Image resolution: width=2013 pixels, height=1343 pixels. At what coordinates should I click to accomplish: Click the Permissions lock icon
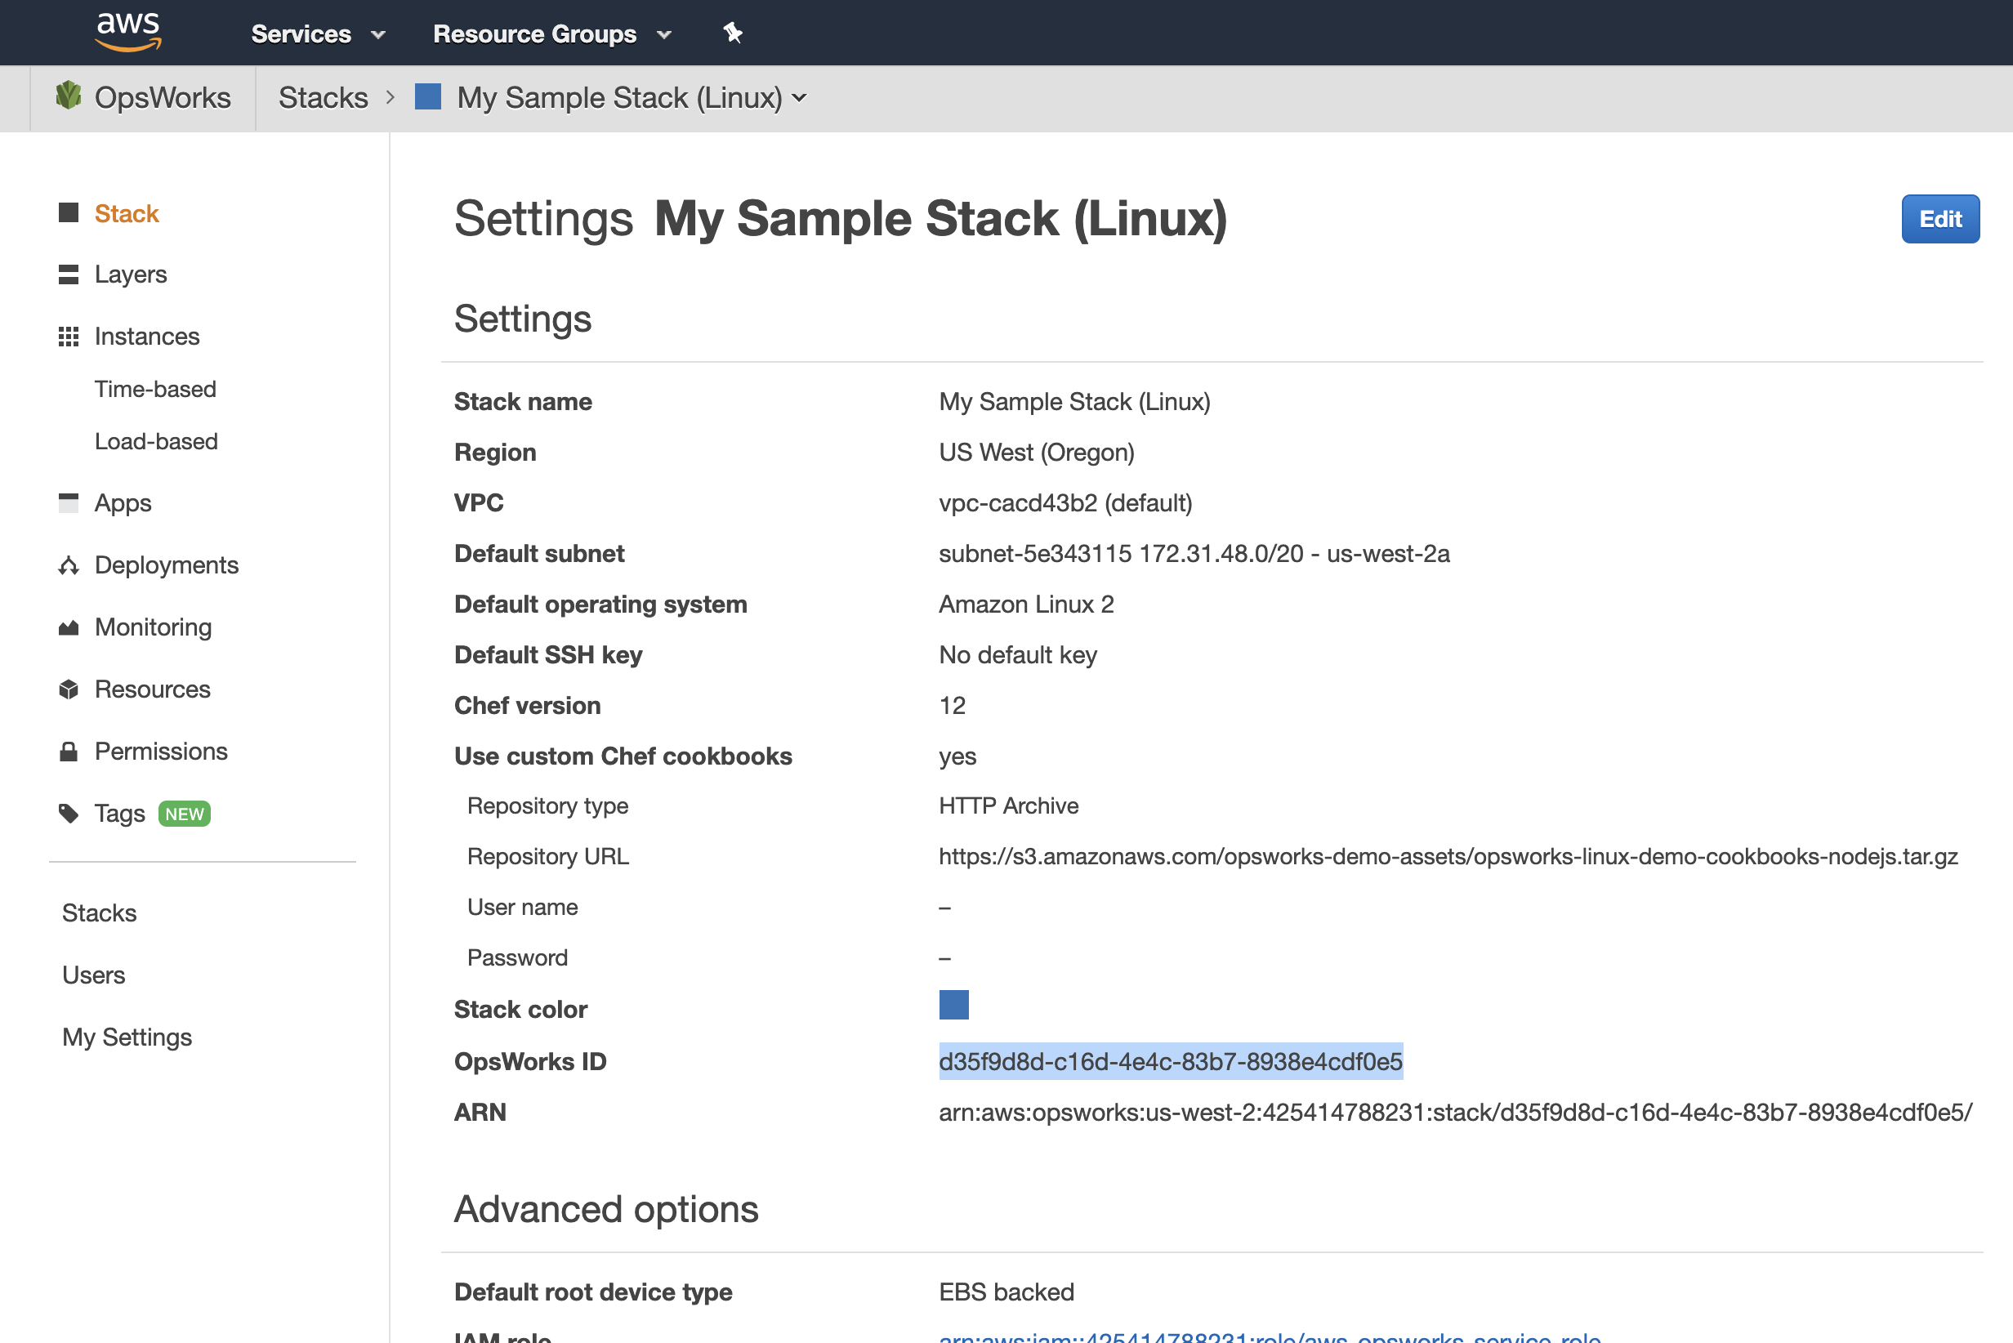tap(69, 752)
